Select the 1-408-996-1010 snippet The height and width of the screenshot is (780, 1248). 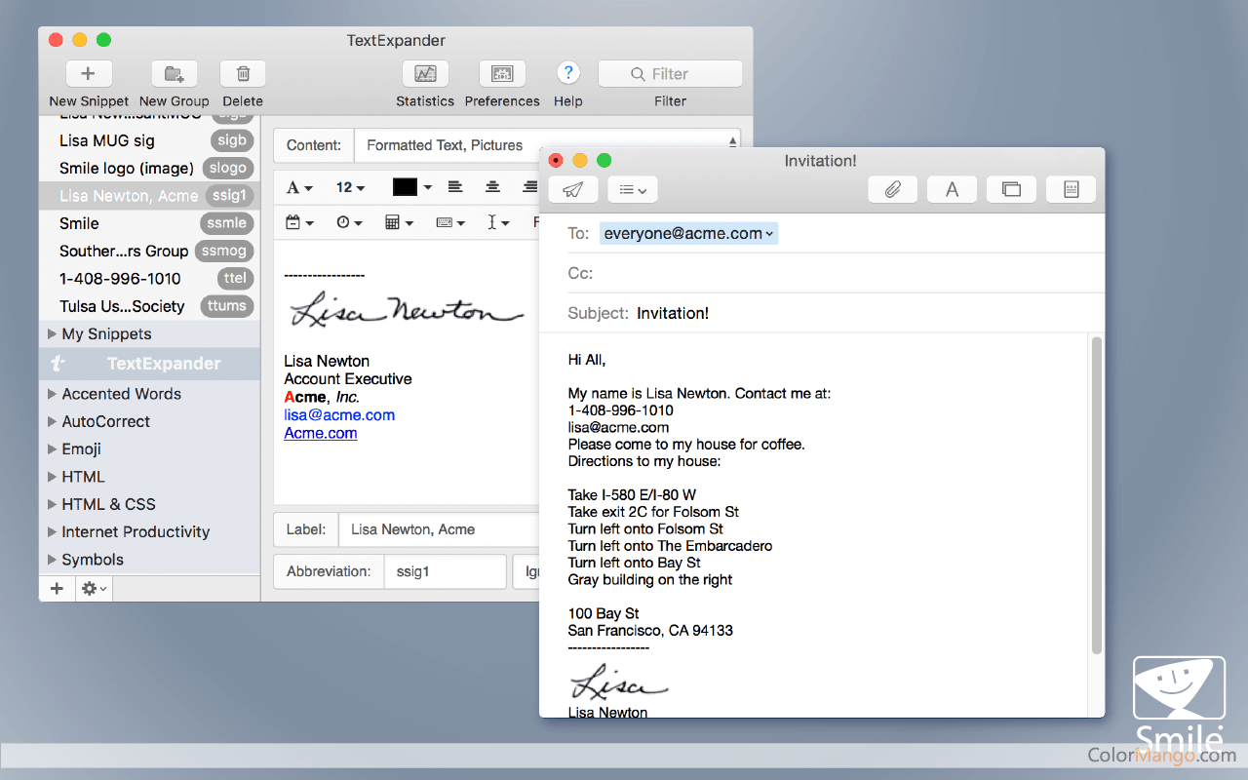tap(120, 279)
